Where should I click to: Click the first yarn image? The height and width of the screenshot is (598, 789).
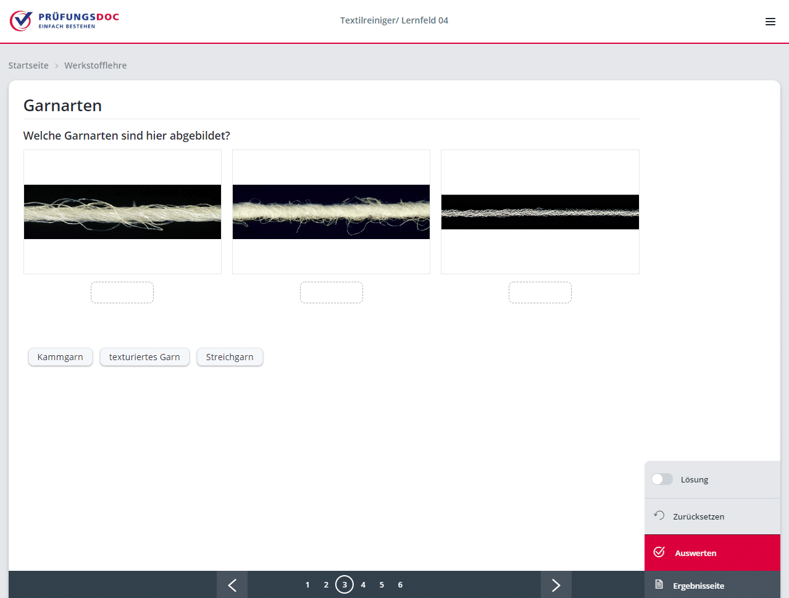[122, 212]
